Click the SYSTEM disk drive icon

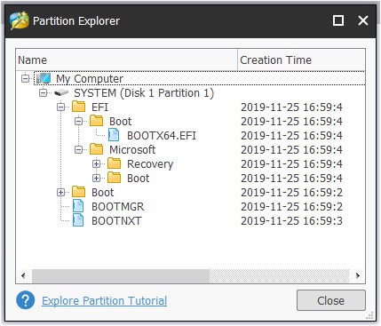coord(61,93)
